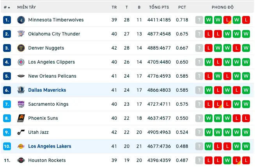The height and width of the screenshot is (167, 255).
Task: Click the Los Angeles Lakers logo
Action: 21,146
